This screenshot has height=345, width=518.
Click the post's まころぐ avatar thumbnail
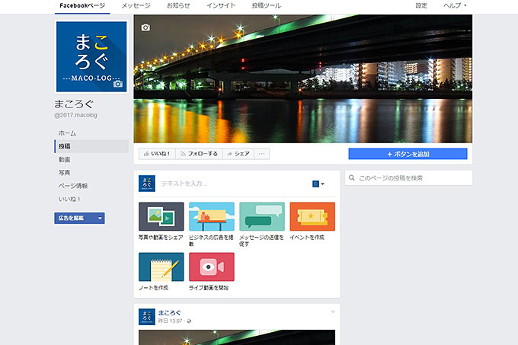click(147, 317)
